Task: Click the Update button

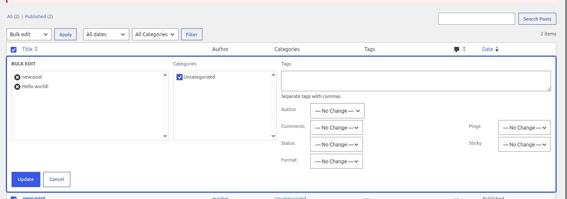Action: [26, 179]
